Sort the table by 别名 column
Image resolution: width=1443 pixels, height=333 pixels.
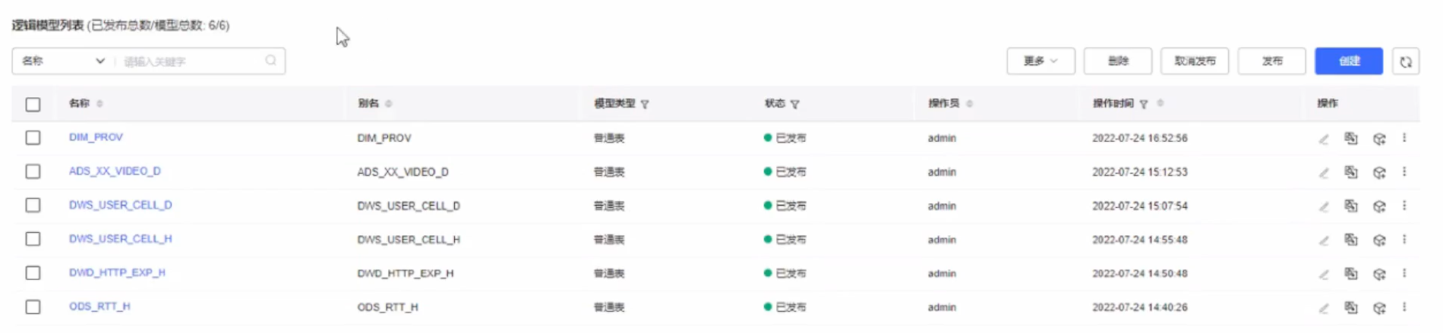(x=389, y=104)
